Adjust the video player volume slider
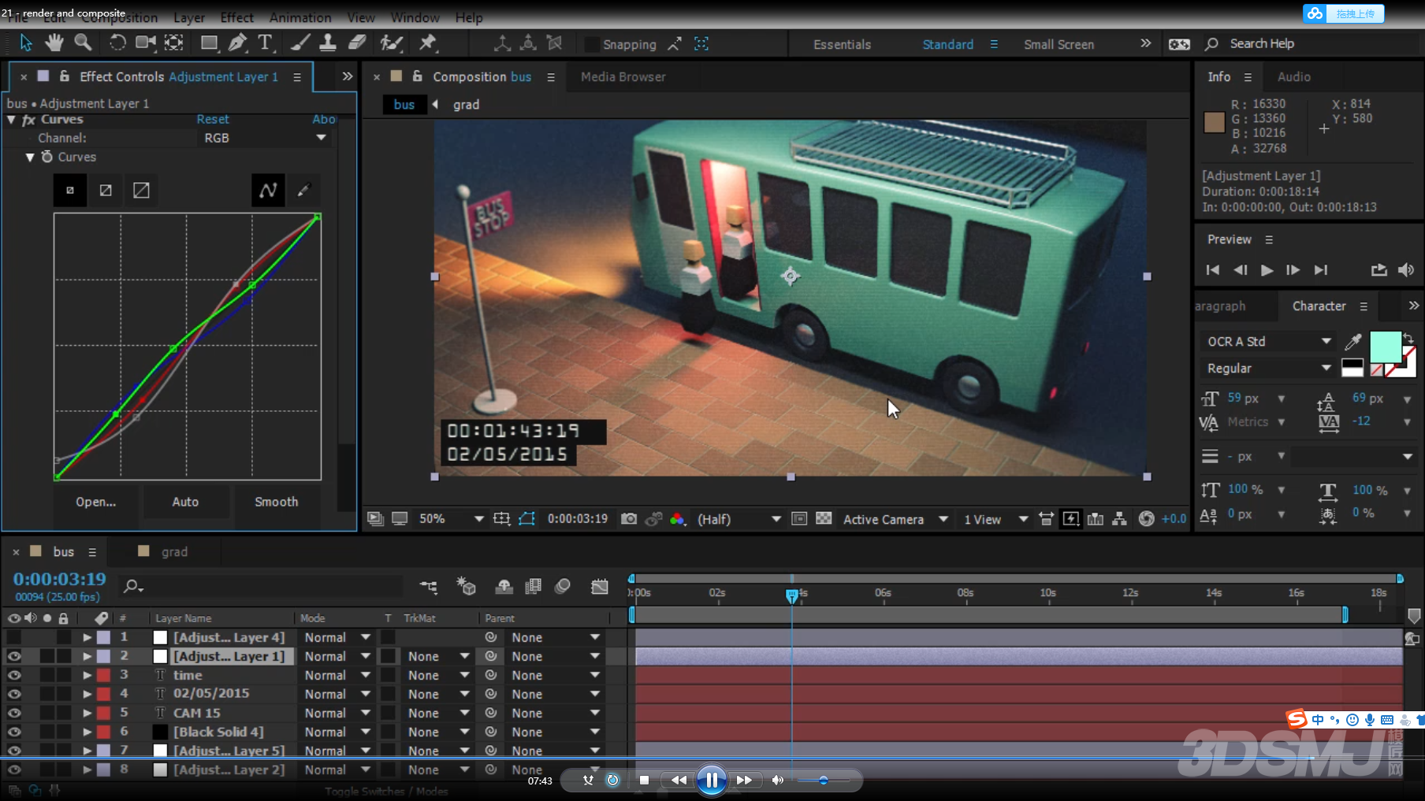 point(823,780)
